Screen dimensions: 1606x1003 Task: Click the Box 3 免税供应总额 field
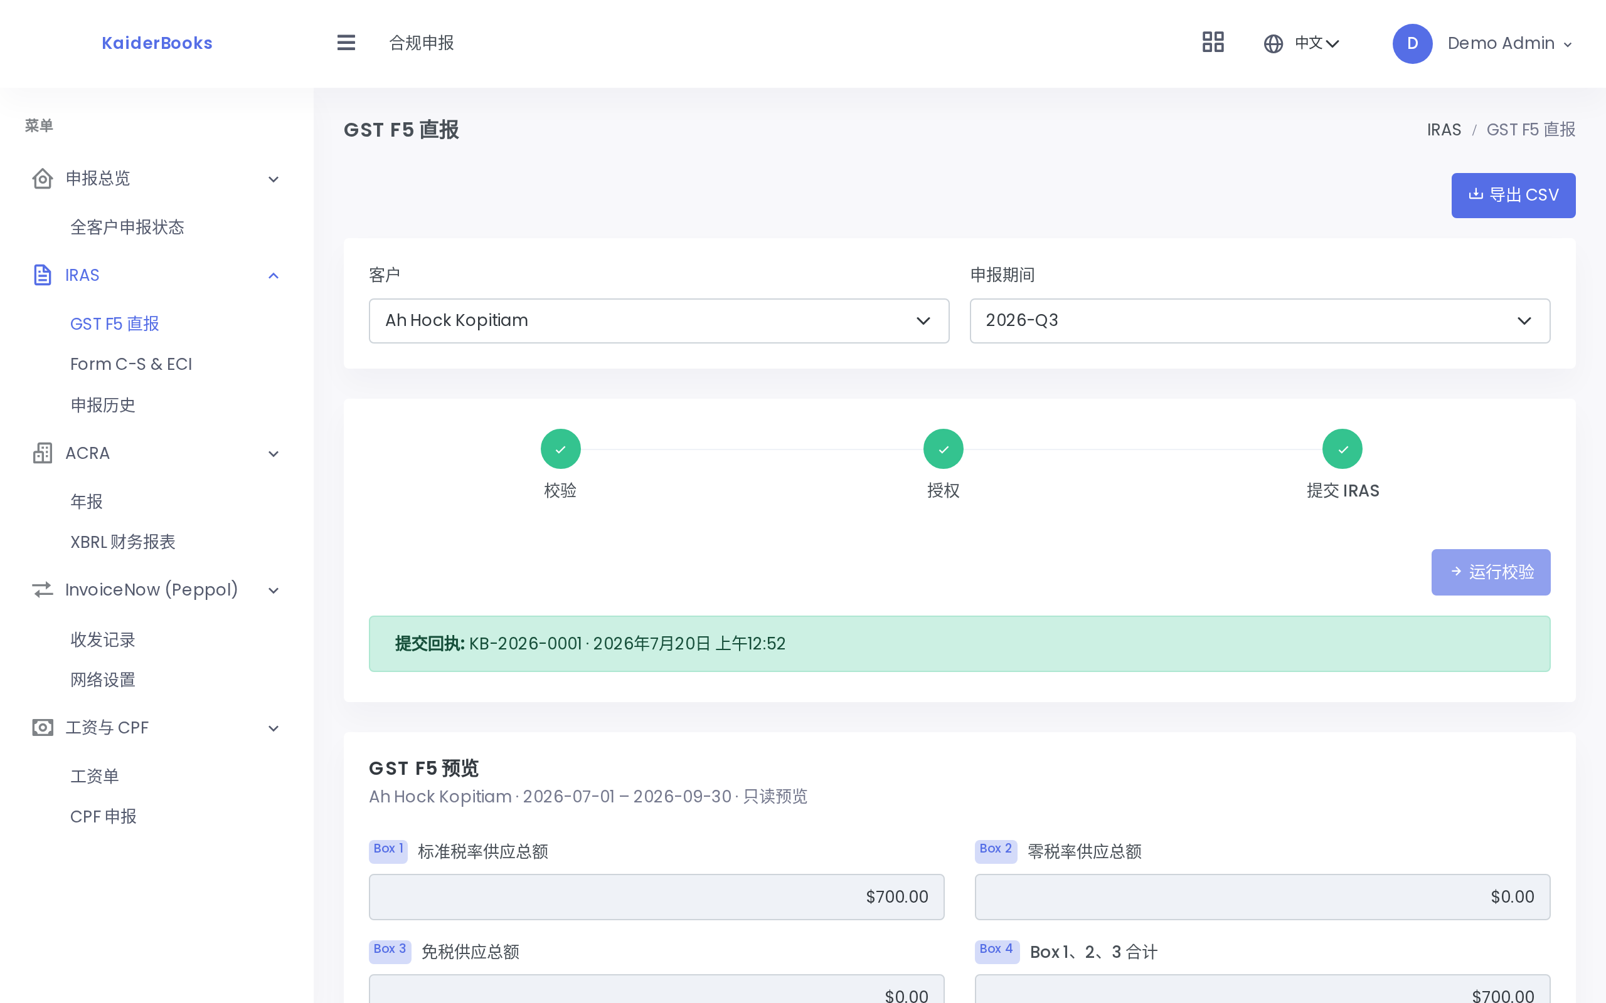656,989
